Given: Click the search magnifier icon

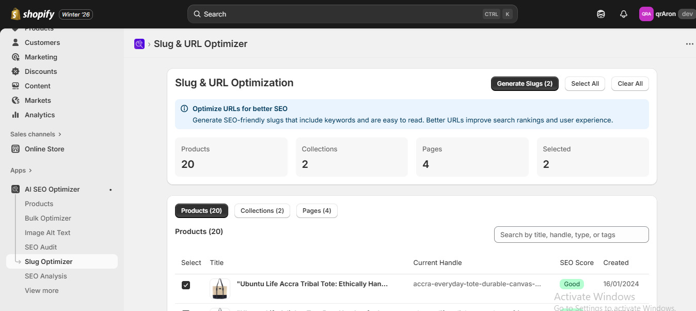Looking at the screenshot, I should (x=197, y=14).
